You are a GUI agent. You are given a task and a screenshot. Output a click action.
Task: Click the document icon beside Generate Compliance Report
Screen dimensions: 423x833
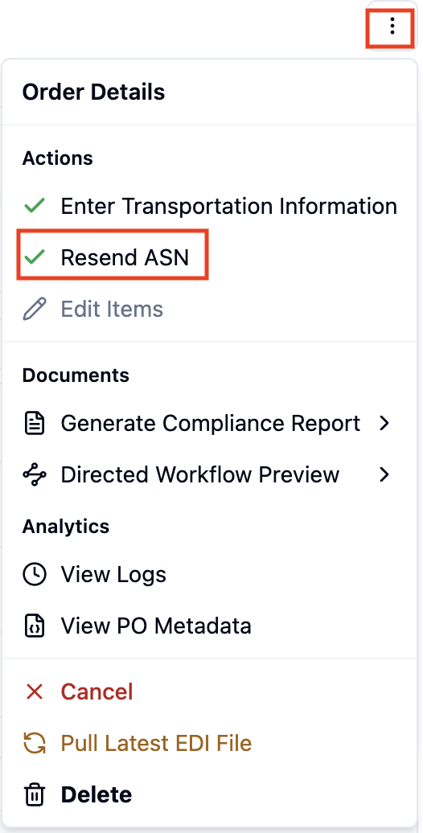tap(35, 424)
